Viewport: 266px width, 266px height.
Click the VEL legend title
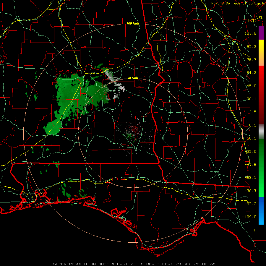[x=259, y=18]
